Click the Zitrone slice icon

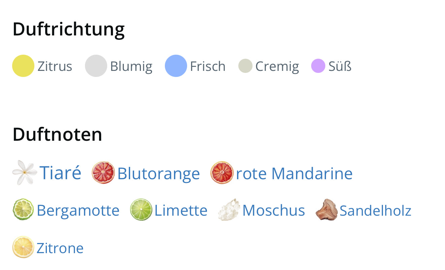[23, 247]
